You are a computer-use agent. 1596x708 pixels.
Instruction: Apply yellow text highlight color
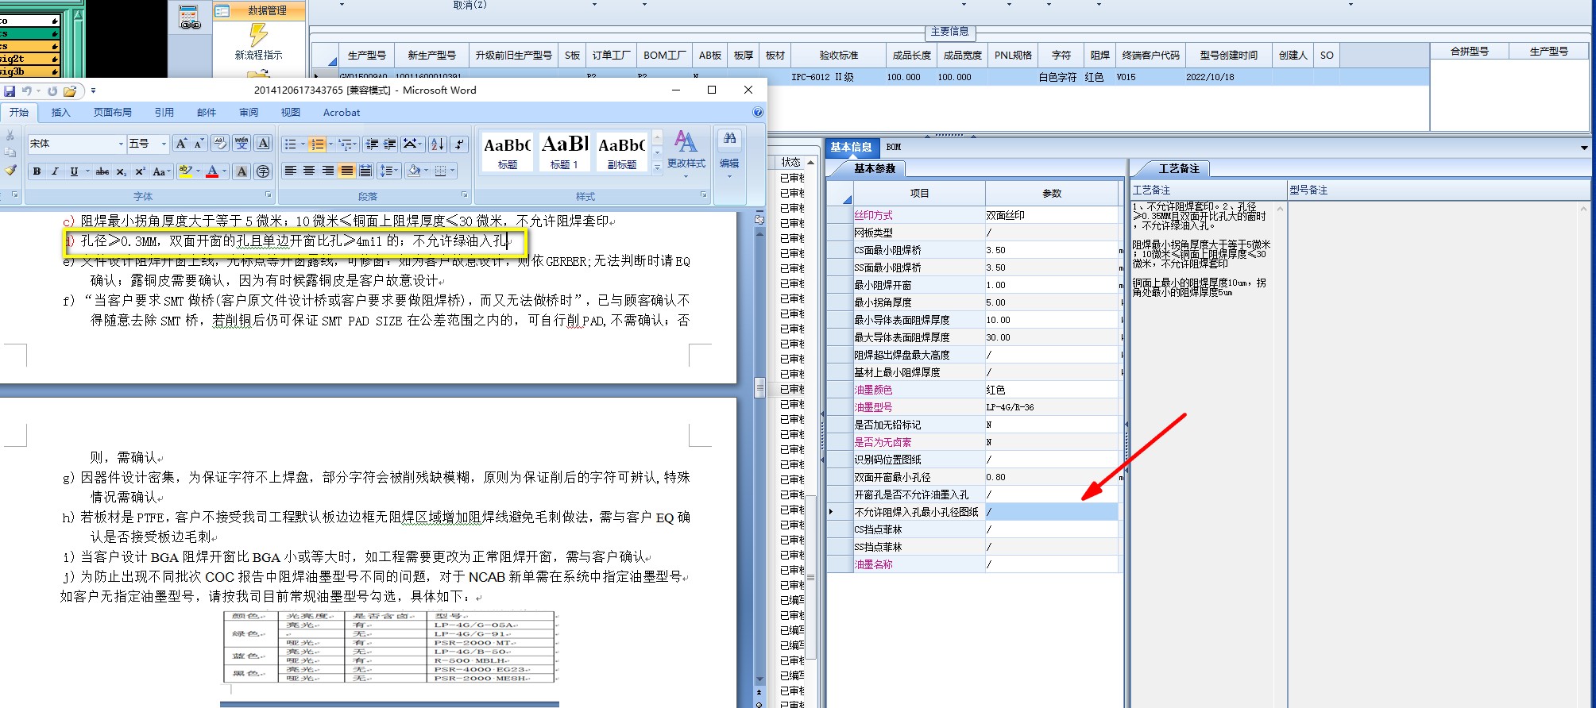tap(186, 171)
